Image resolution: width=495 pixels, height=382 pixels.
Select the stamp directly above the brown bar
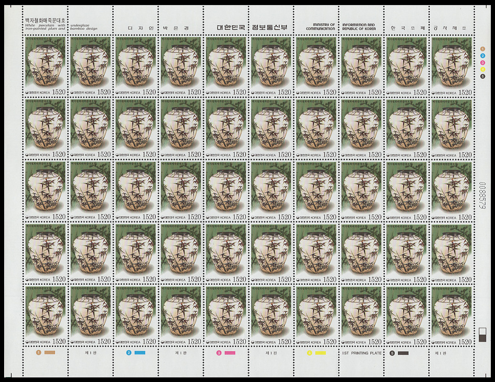point(45,315)
